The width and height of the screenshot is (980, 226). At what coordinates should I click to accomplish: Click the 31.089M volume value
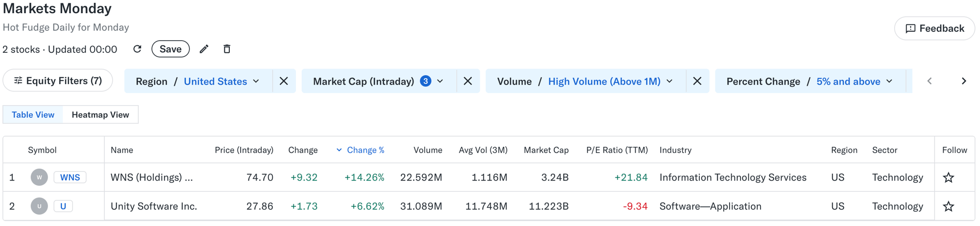(x=421, y=206)
